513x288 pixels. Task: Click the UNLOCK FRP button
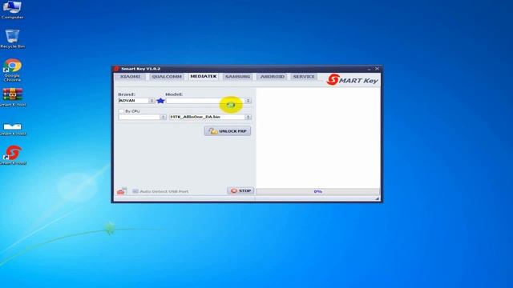point(228,131)
